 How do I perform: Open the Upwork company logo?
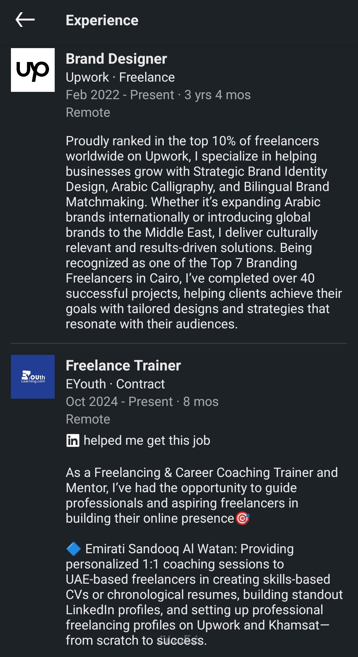pyautogui.click(x=33, y=70)
